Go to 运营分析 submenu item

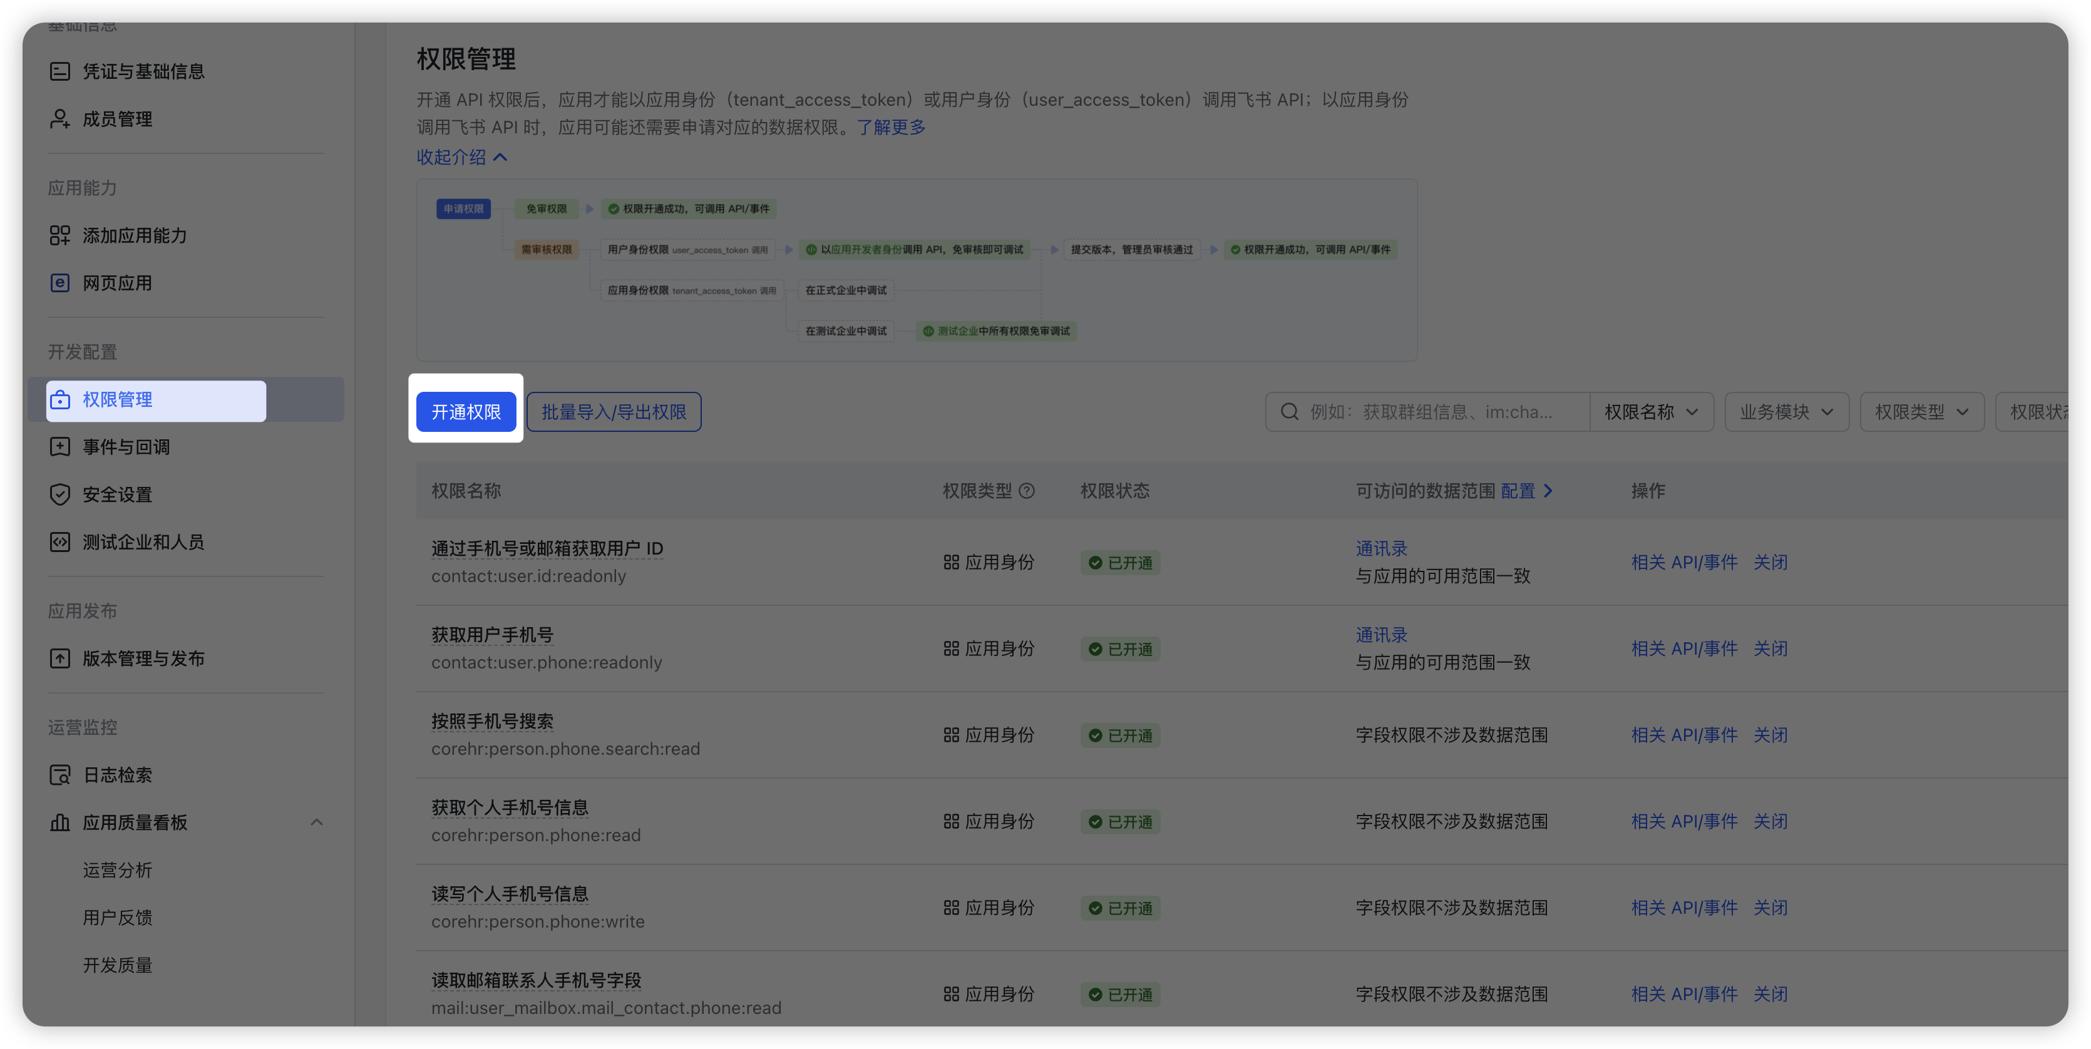pos(117,871)
